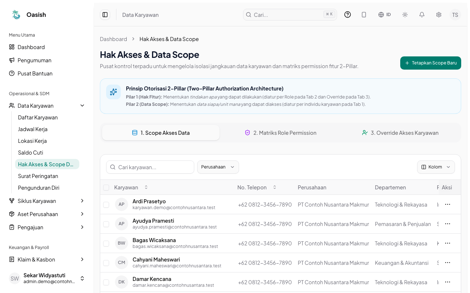
Task: Check the Bagas Wicaksana row checkbox
Action: click(x=106, y=244)
